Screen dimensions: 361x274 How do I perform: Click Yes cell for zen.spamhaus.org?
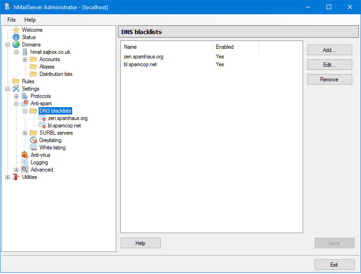pos(220,57)
